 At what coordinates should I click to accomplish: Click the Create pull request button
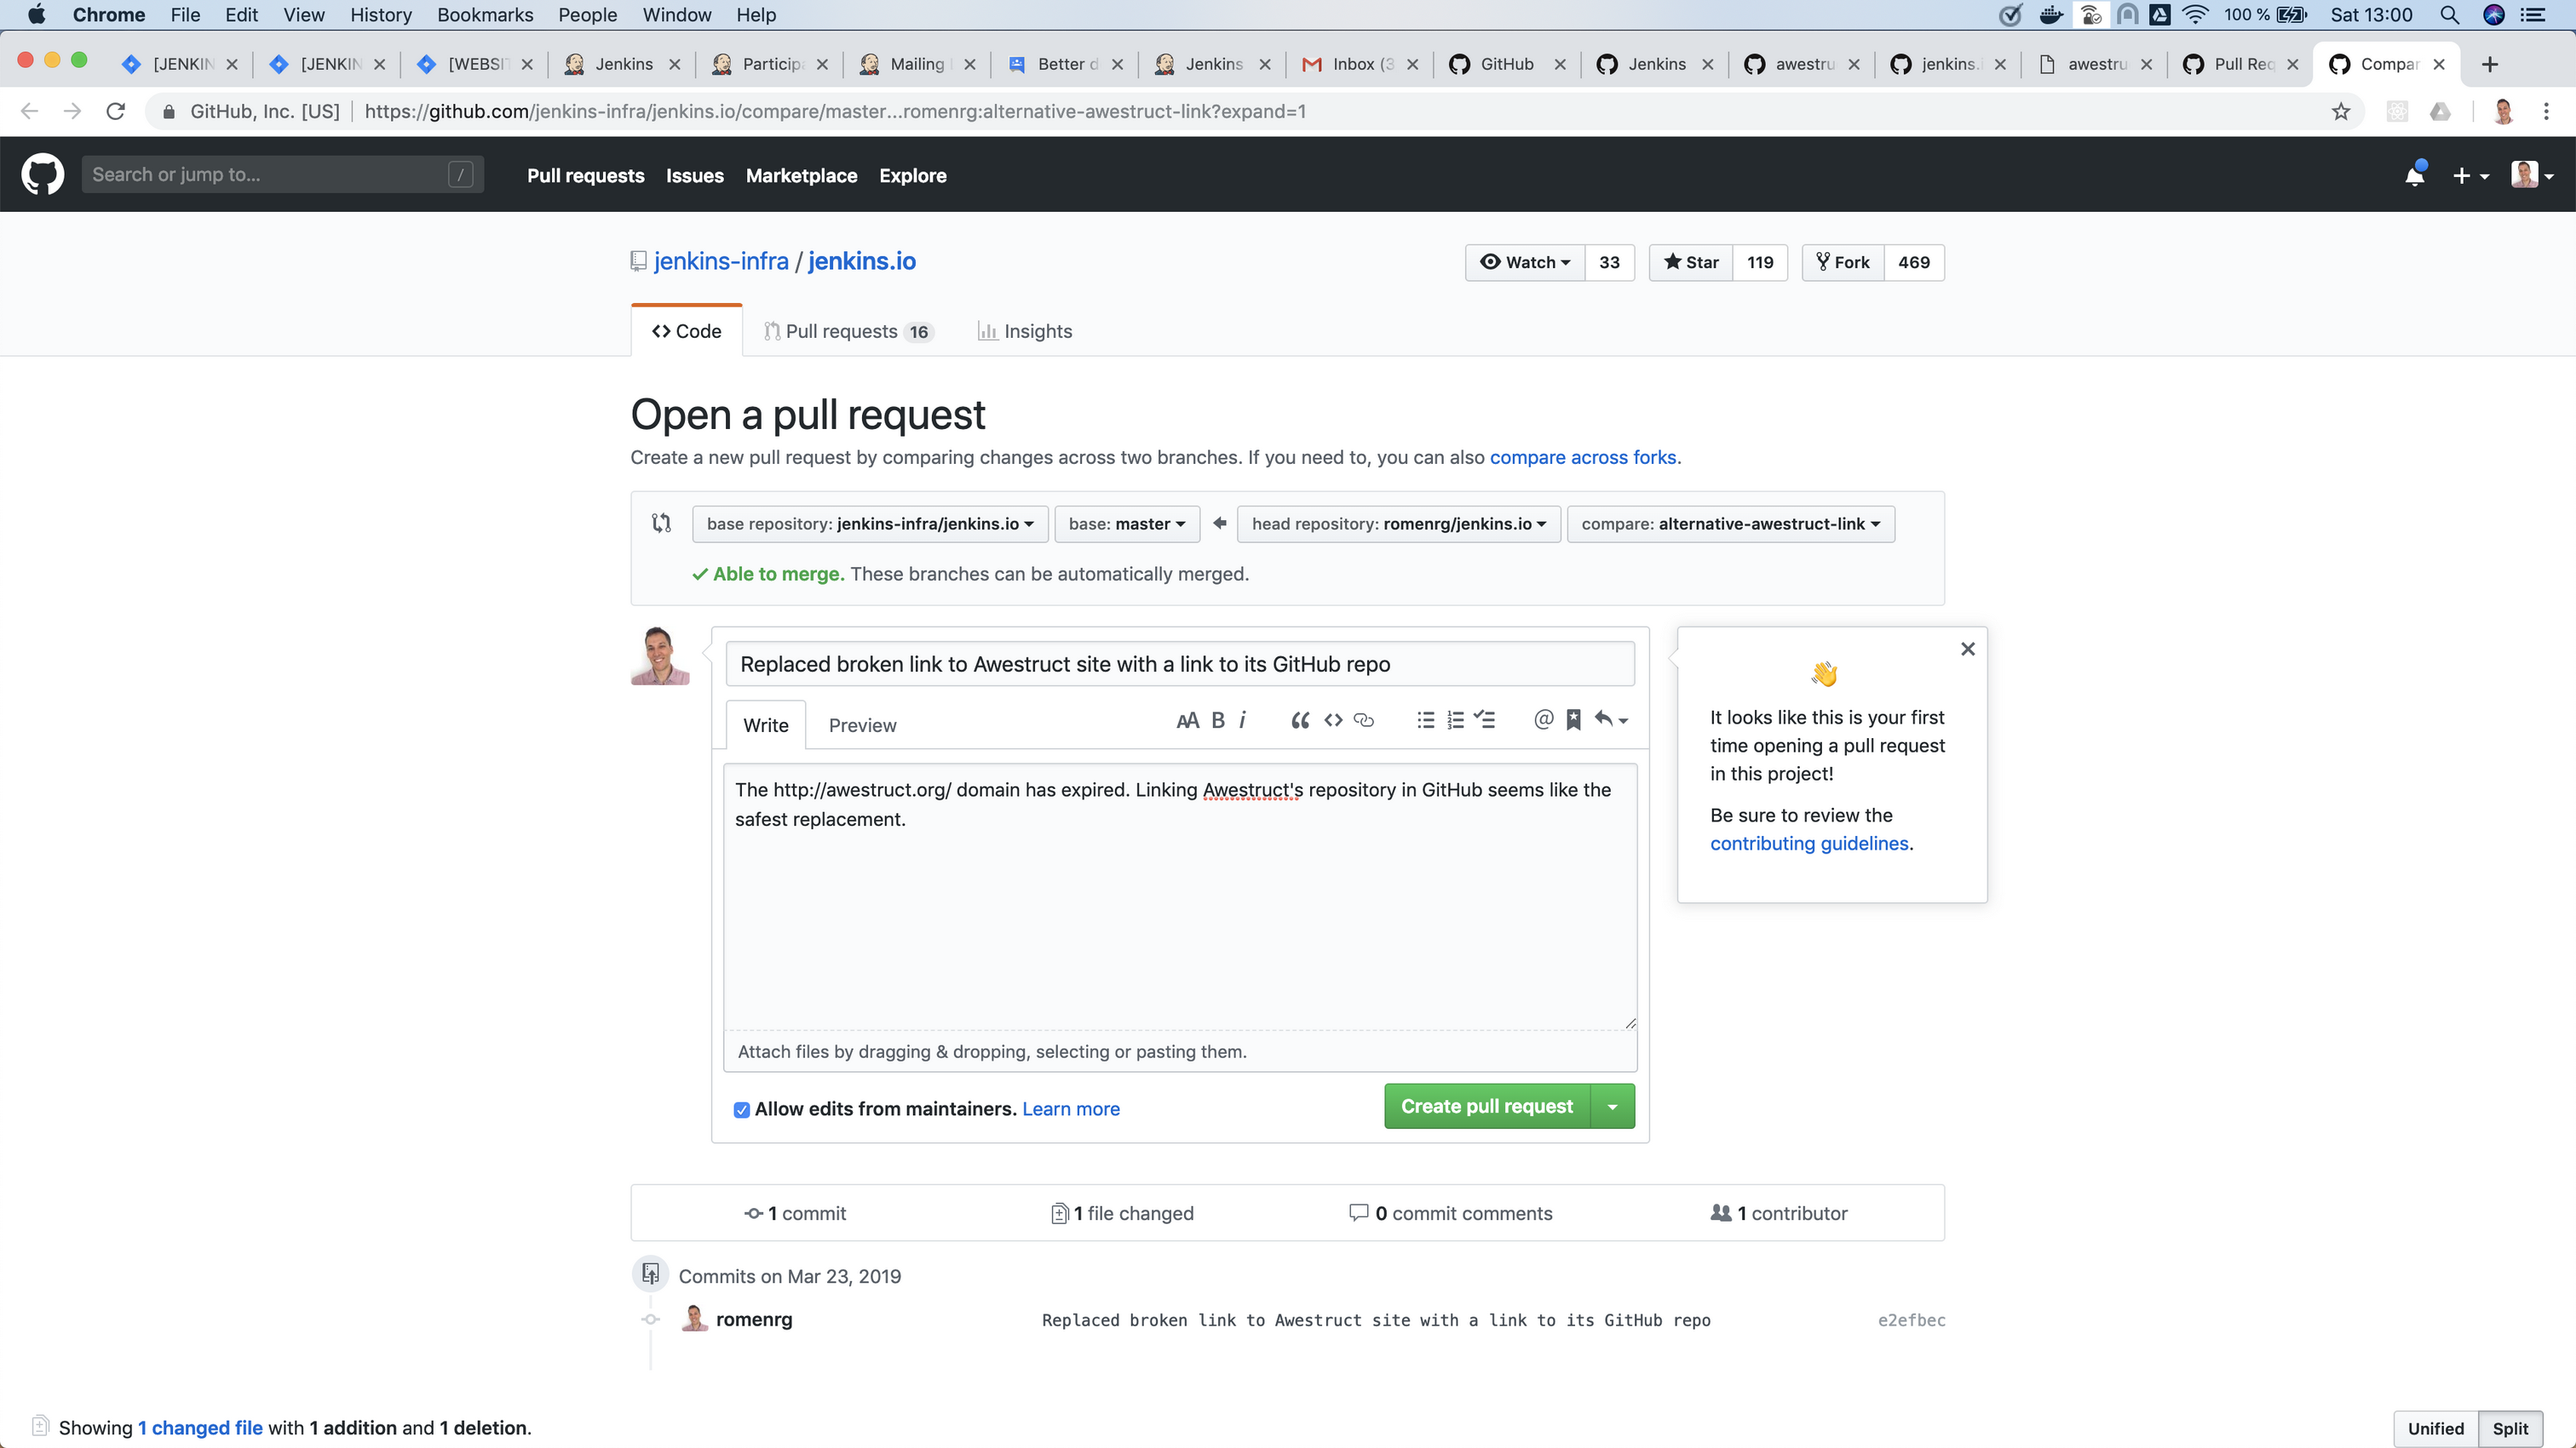click(1486, 1107)
